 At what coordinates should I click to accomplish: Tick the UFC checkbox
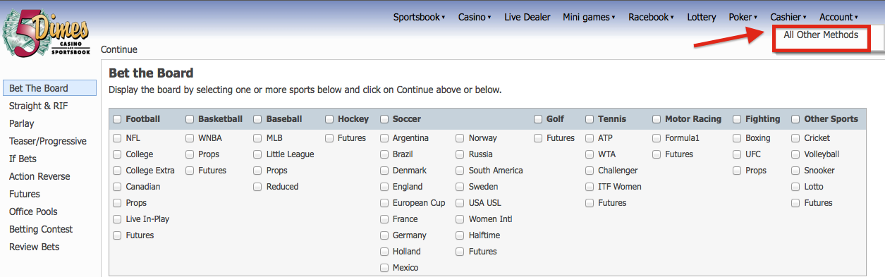pyautogui.click(x=737, y=154)
